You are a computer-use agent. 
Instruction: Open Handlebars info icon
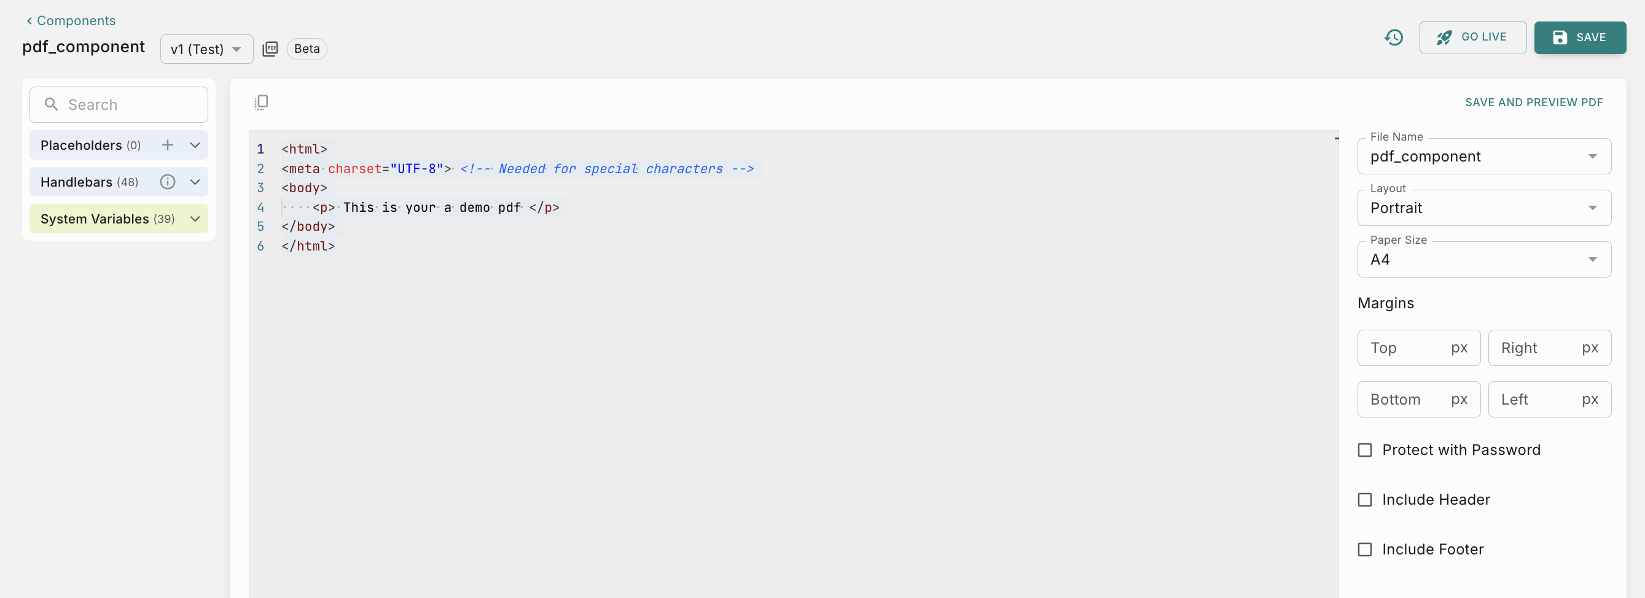tap(167, 182)
